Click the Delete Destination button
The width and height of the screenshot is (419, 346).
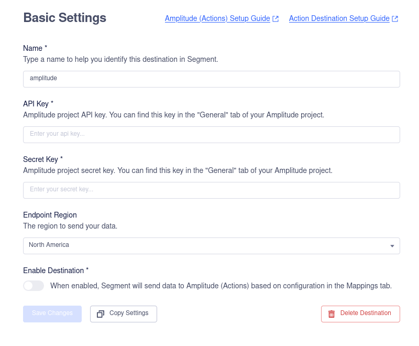click(360, 313)
